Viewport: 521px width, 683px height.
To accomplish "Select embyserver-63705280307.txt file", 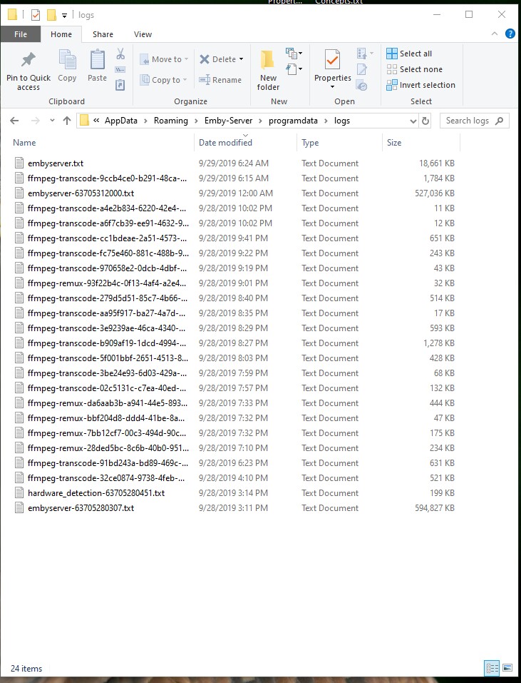I will click(x=234, y=508).
